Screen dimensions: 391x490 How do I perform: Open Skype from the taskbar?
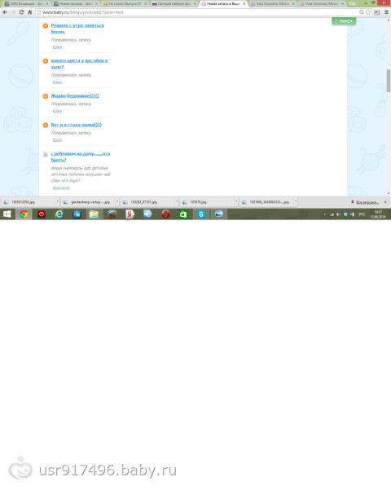pos(201,214)
